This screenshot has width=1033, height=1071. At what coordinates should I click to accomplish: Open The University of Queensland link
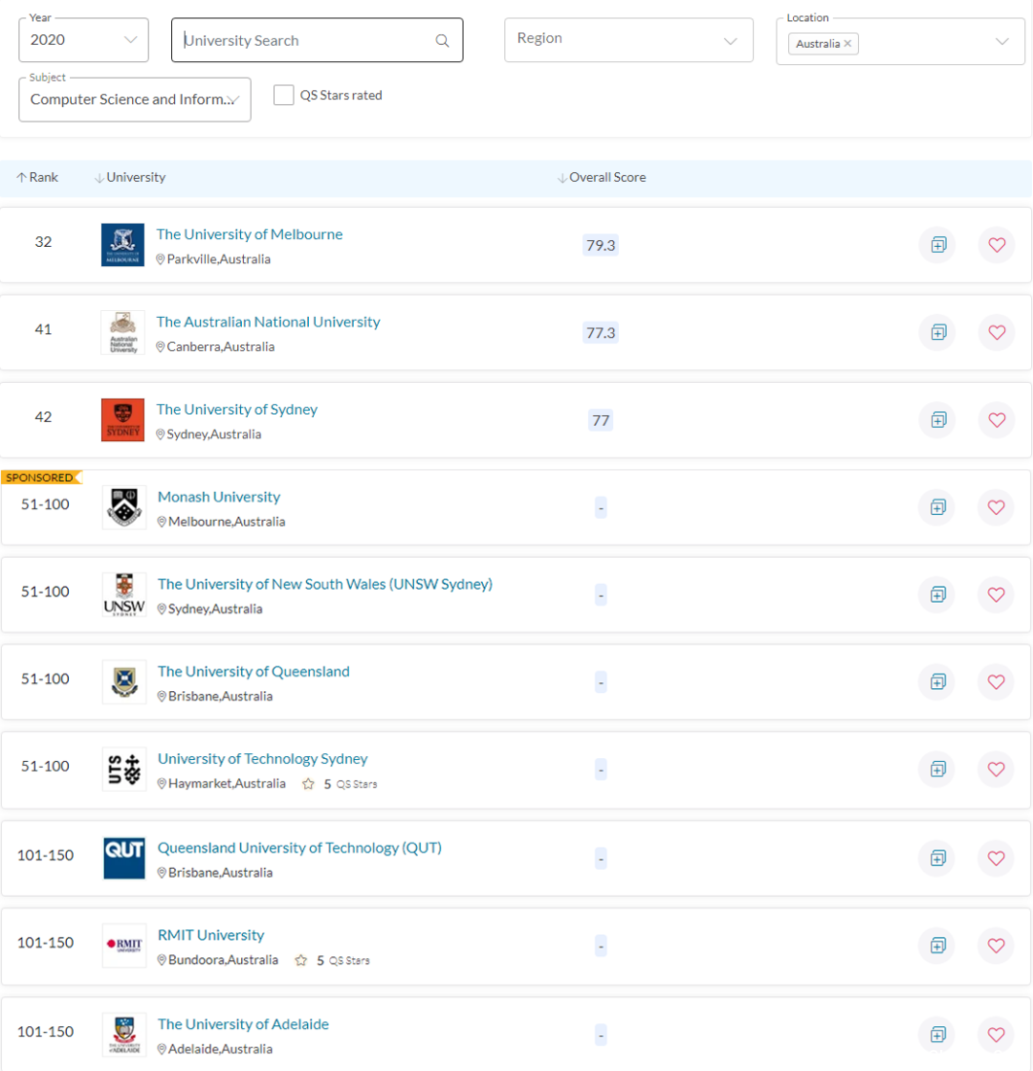pyautogui.click(x=253, y=672)
